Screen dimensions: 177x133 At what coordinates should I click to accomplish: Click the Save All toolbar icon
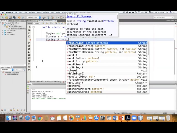(x=14, y=17)
